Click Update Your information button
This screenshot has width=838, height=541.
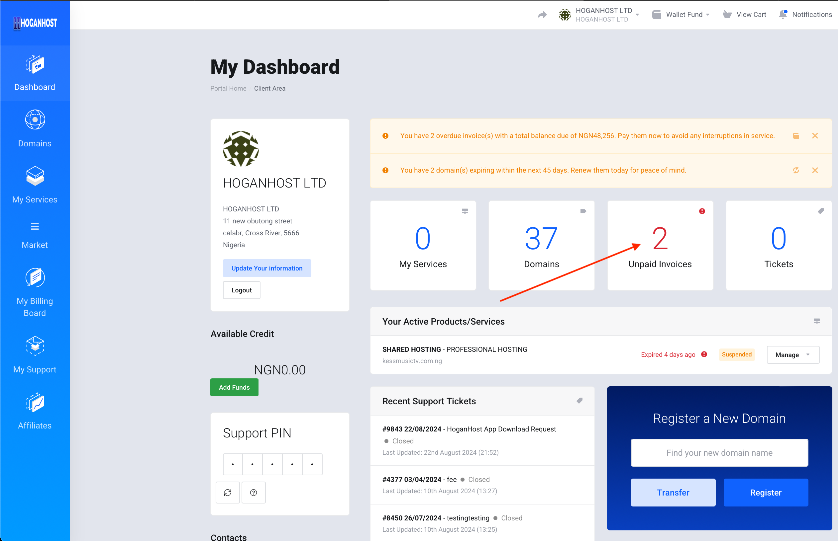(x=266, y=268)
